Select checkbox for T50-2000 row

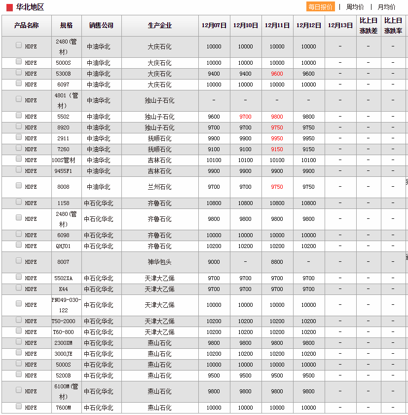pos(18,320)
